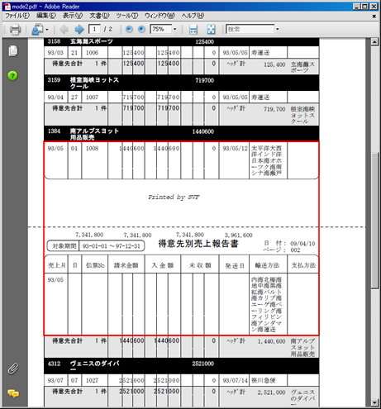Open the ファイル(F) menu
The height and width of the screenshot is (409, 381).
tap(17, 16)
